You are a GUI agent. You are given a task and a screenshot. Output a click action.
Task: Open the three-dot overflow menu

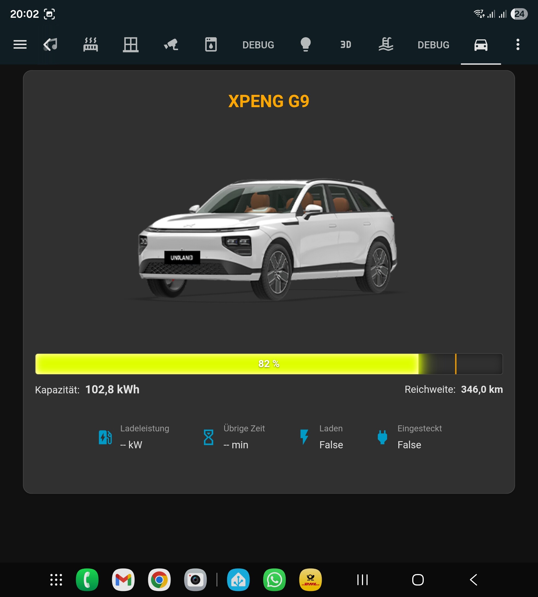(517, 45)
